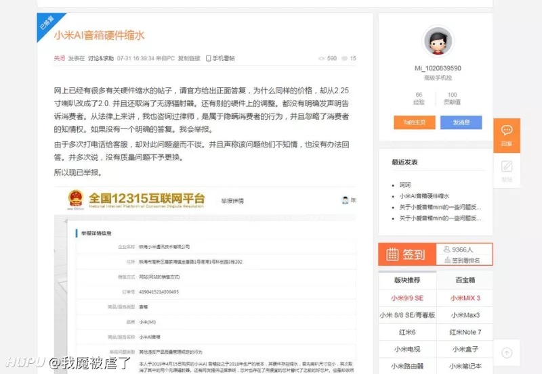Click the order number 4190415214000495

(159, 292)
